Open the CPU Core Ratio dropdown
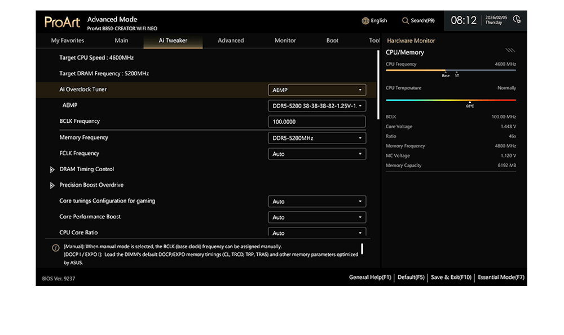The image size is (564, 335). click(x=317, y=232)
